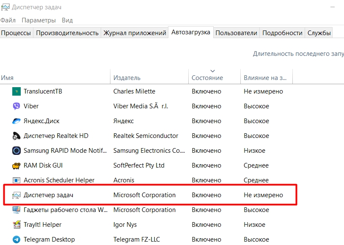Screen dimensions: 344x245
Task: Click Высокое impact in Яндекс.Диск row
Action: pyautogui.click(x=256, y=121)
